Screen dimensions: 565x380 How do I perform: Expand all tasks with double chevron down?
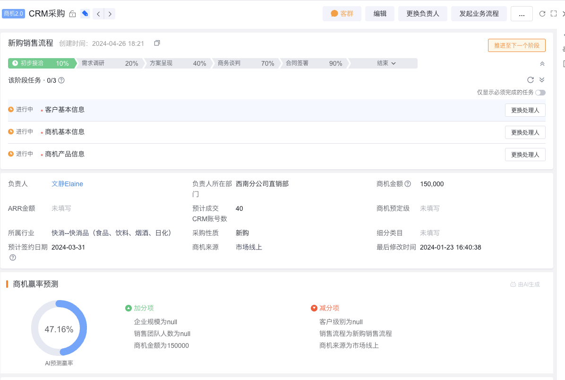[541, 80]
